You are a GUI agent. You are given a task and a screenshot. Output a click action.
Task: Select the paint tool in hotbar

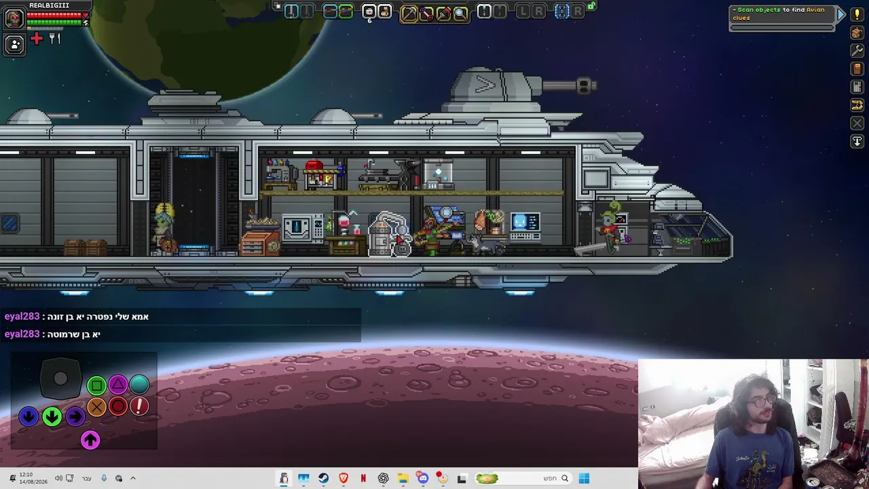pos(443,12)
